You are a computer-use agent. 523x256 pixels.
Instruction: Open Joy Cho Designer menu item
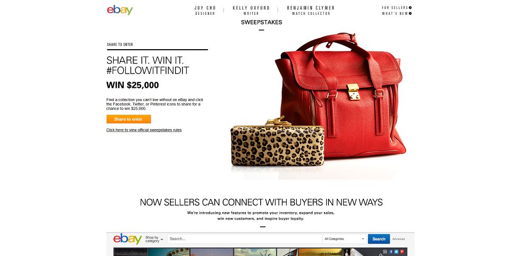[x=205, y=11]
